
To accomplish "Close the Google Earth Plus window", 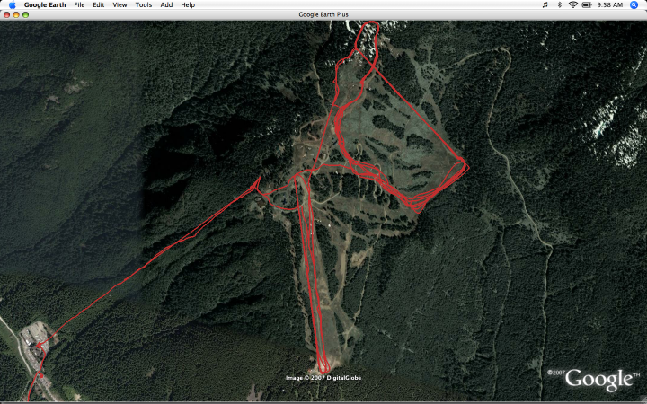I will tap(6, 15).
